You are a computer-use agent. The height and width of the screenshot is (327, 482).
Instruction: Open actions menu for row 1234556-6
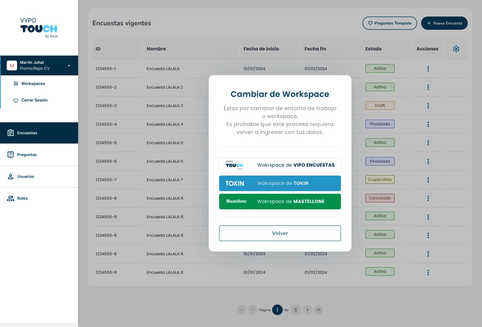(428, 161)
